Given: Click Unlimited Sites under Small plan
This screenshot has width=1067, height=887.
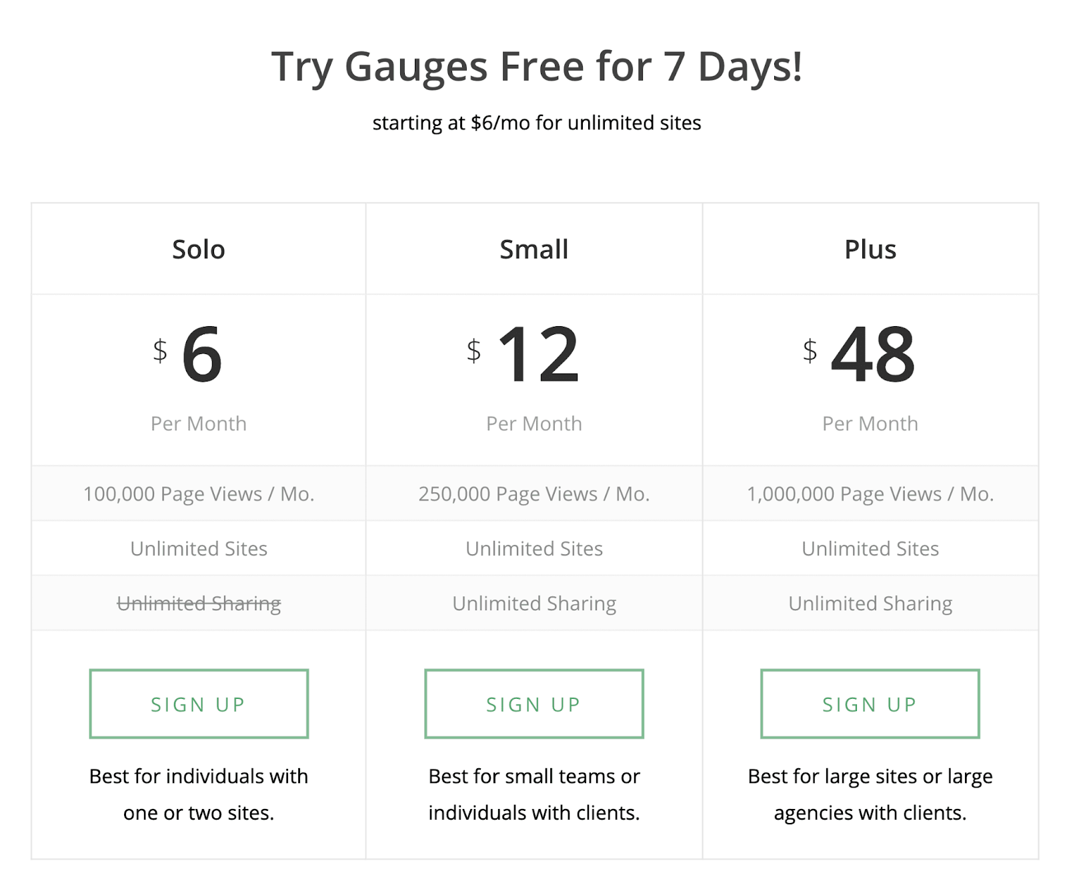Looking at the screenshot, I should 533,548.
